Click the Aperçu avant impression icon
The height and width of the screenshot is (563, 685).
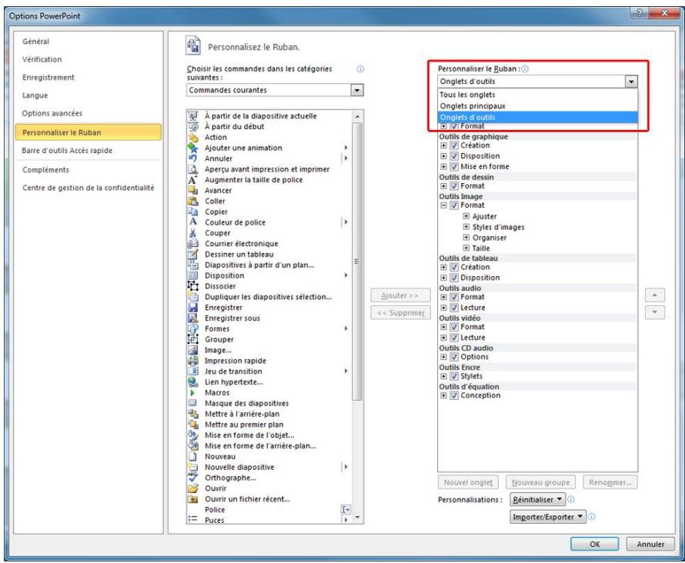[x=192, y=169]
